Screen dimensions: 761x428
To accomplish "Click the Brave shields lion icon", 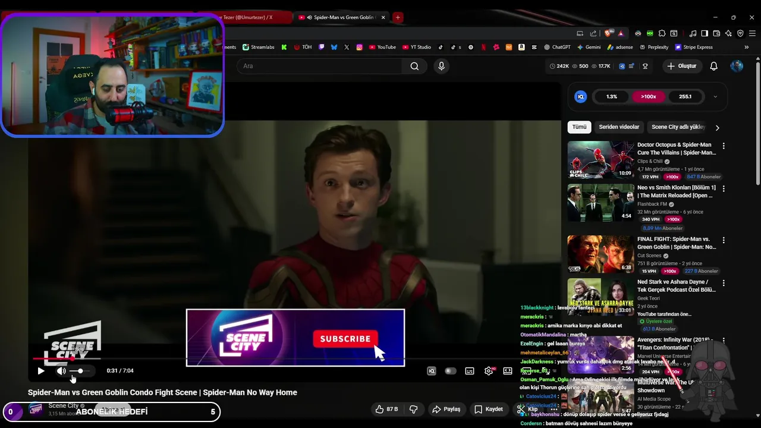I will (x=608, y=33).
